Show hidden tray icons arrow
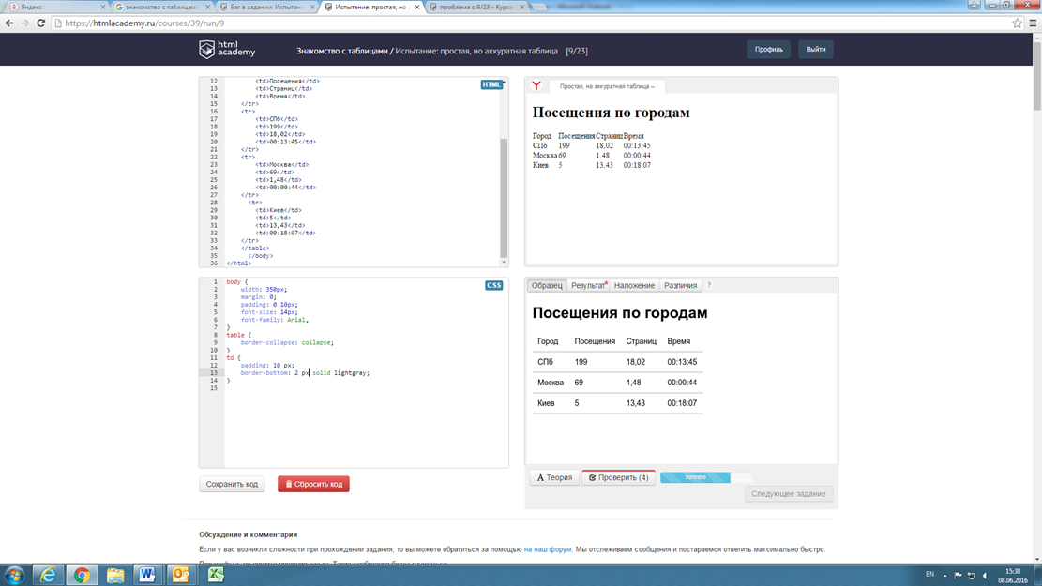 pos(944,576)
